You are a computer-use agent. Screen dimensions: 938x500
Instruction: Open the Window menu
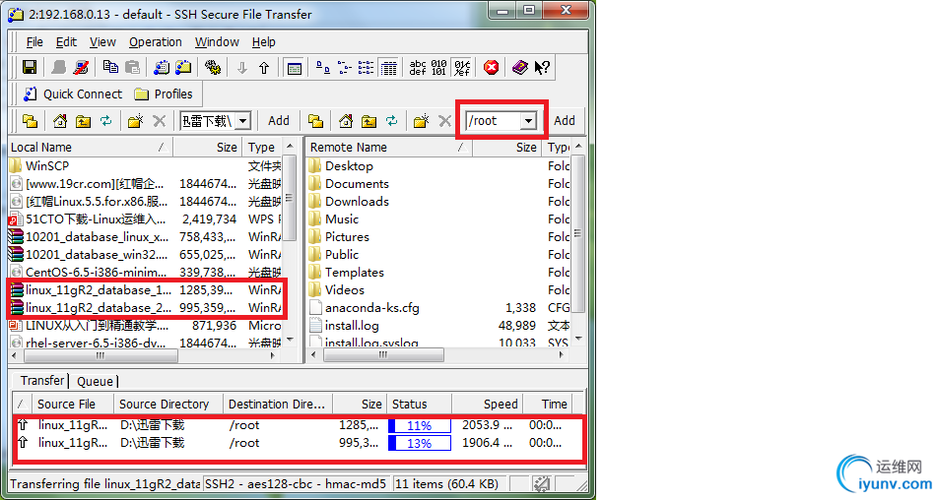point(217,42)
